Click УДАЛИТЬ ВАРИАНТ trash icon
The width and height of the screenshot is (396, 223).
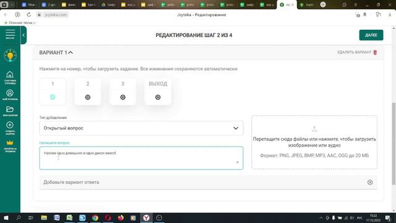point(375,52)
